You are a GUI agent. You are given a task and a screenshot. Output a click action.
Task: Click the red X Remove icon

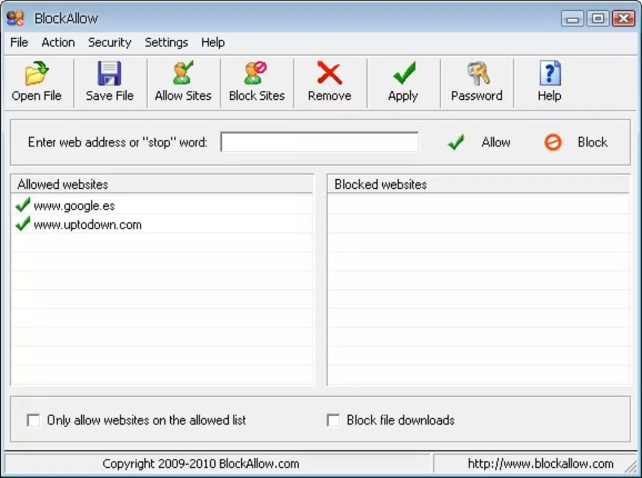pyautogui.click(x=330, y=73)
